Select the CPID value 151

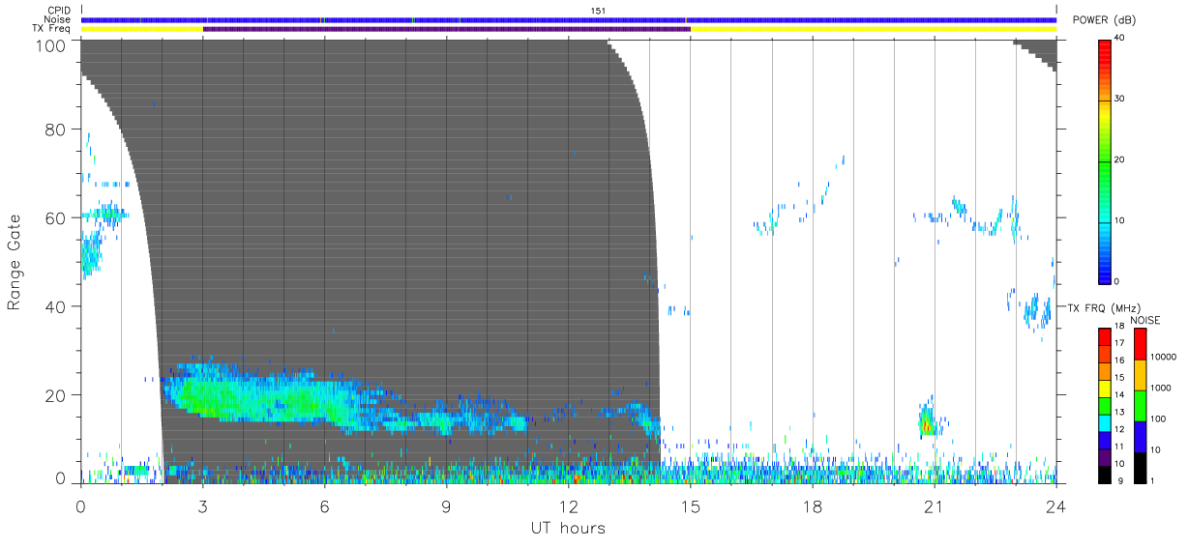[598, 10]
